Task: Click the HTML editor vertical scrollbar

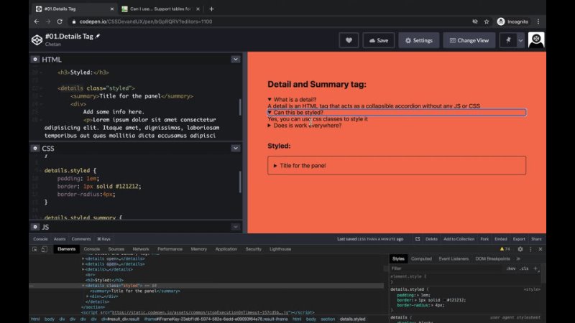Action: [x=240, y=107]
